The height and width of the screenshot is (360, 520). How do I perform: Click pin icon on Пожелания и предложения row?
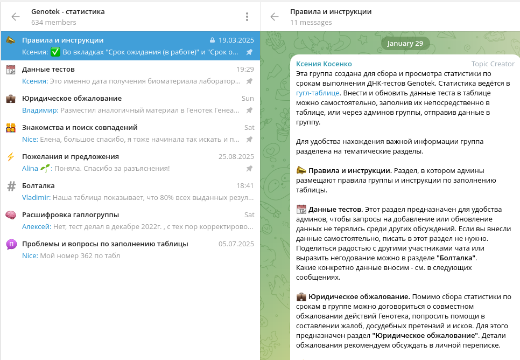coord(249,168)
